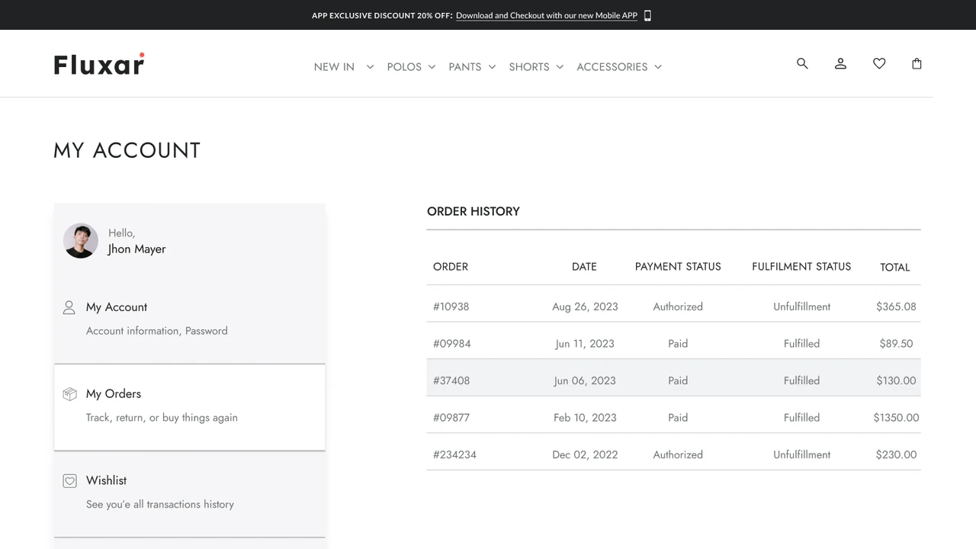Viewport: 976px width, 549px height.
Task: Click the DATE column header
Action: click(x=584, y=267)
